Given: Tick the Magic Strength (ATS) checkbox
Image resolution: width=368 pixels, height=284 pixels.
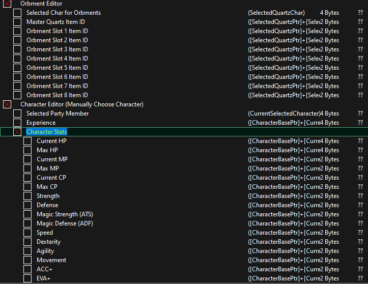Looking at the screenshot, I should [x=27, y=214].
